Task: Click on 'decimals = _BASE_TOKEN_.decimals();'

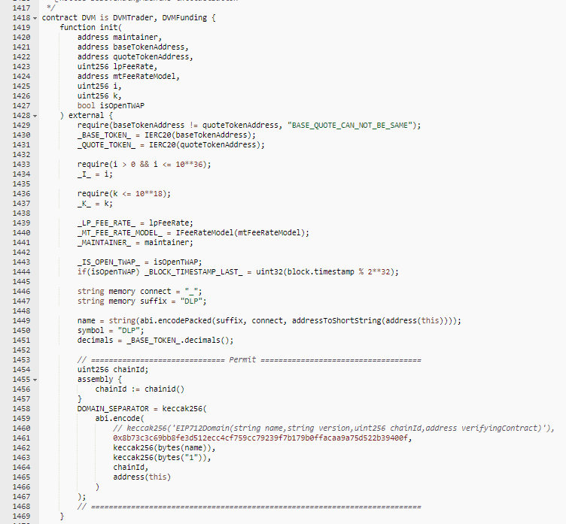Action: [x=155, y=340]
